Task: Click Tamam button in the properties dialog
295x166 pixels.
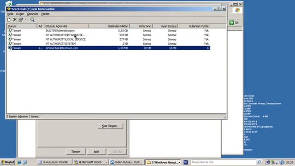Action: tap(76, 152)
